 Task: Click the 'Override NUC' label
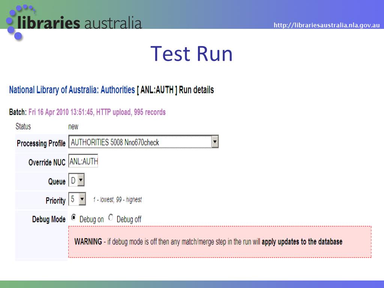coord(47,162)
